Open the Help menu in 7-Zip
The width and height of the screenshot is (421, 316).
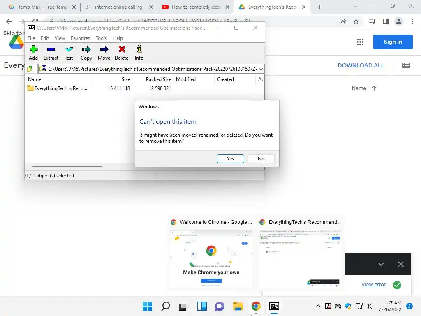[118, 38]
